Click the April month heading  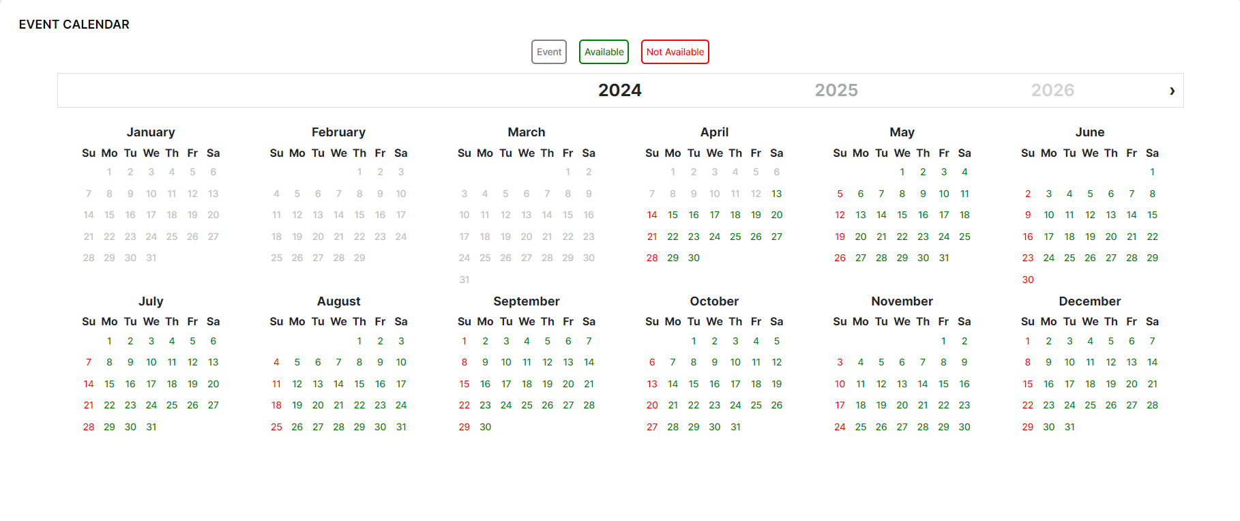[714, 132]
